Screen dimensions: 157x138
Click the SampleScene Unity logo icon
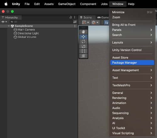point(12,26)
